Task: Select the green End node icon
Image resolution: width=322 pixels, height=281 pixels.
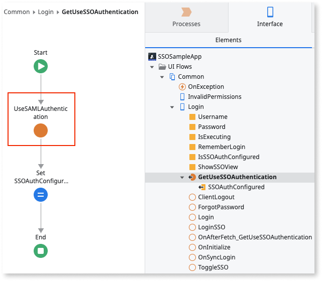Action: [41, 250]
